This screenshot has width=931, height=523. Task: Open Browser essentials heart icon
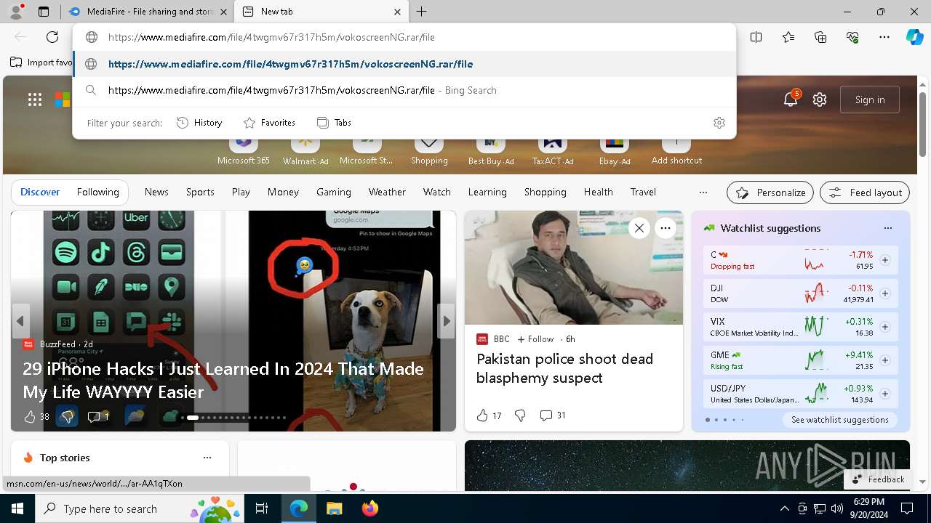coord(852,37)
